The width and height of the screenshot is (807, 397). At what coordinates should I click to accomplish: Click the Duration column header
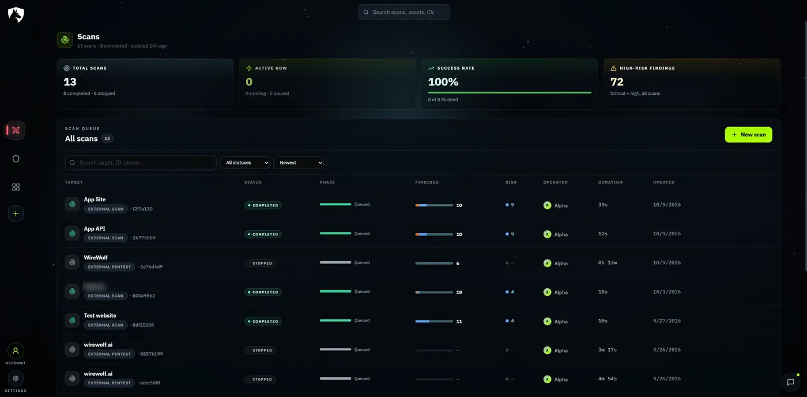tap(610, 182)
